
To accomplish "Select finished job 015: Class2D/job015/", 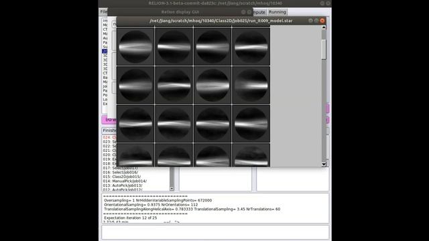I will click(122, 177).
